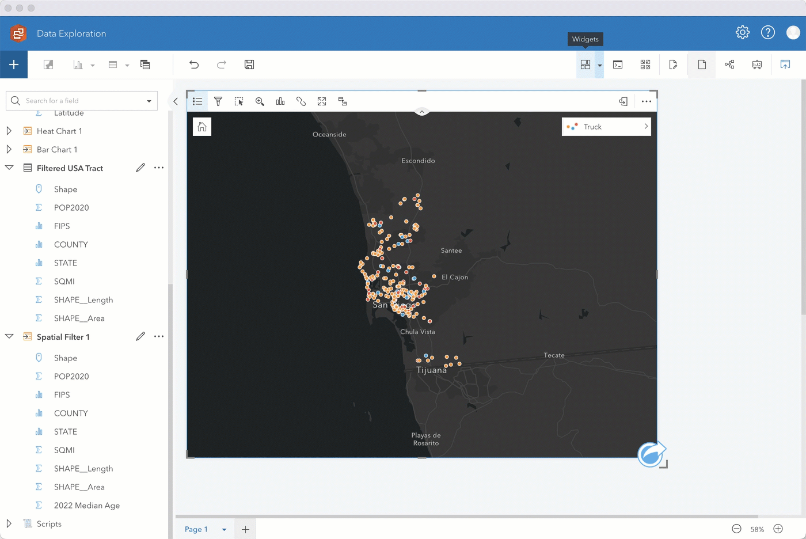806x539 pixels.
Task: Open the Page 1 tab dropdown
Action: 224,530
